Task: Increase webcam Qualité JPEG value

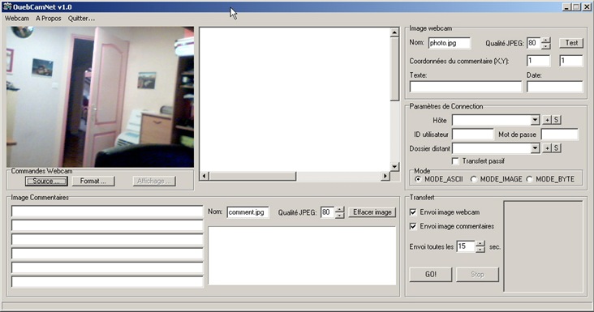Action: (x=545, y=40)
